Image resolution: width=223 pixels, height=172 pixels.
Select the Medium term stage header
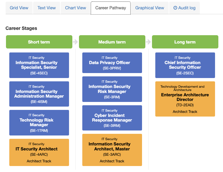pos(112,42)
